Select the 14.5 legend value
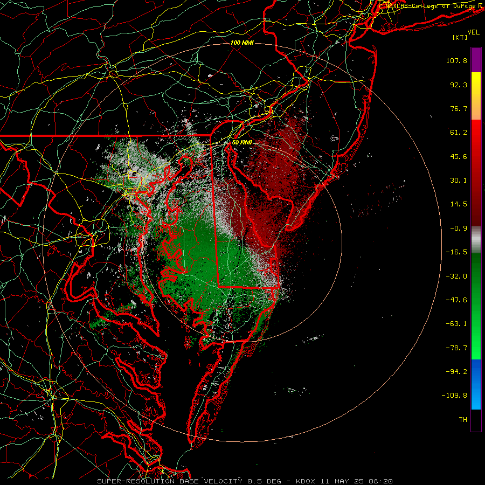The width and height of the screenshot is (485, 485). 459,204
